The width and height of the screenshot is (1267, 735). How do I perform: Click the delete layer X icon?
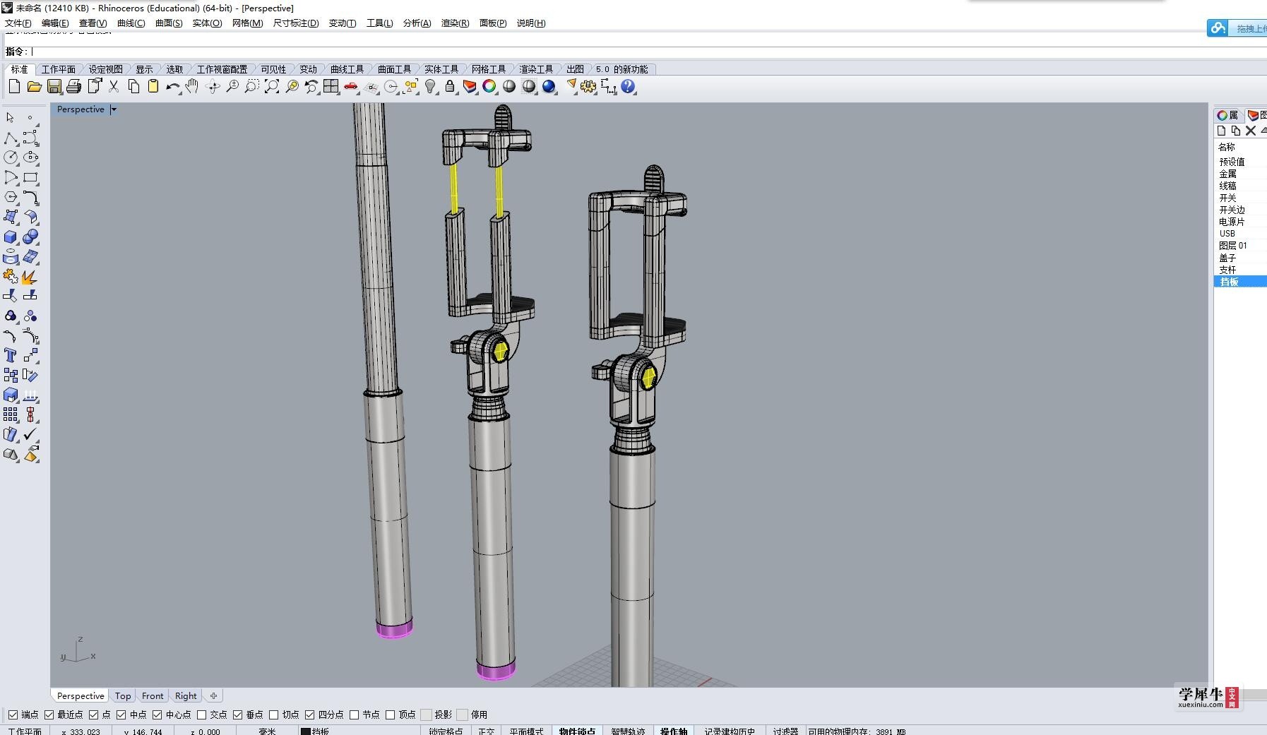[1251, 131]
